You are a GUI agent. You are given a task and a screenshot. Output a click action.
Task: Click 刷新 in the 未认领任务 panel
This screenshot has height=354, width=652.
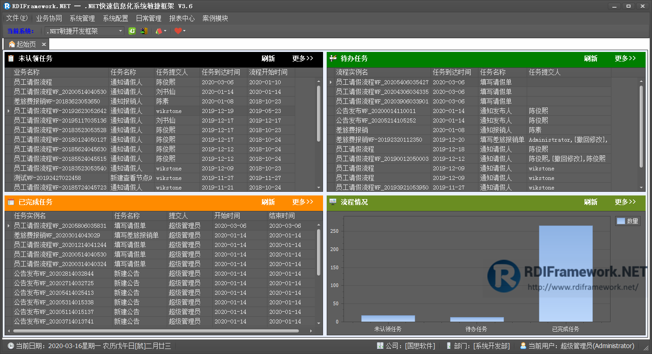pyautogui.click(x=268, y=59)
